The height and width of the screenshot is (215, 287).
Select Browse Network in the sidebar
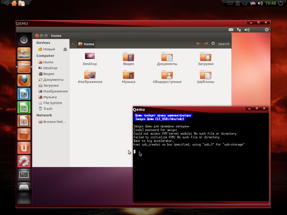click(x=52, y=122)
